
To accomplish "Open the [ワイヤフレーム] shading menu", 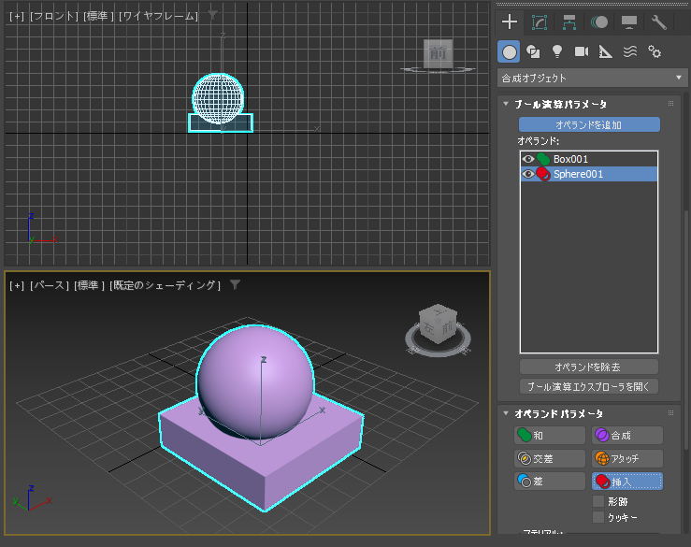I will pyautogui.click(x=158, y=16).
